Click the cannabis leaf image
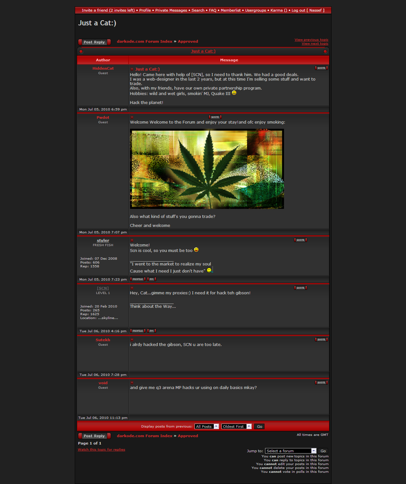Viewport: 406px width, 484px height. (x=207, y=169)
